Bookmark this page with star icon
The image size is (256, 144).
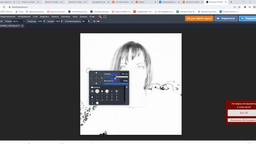click(x=239, y=7)
